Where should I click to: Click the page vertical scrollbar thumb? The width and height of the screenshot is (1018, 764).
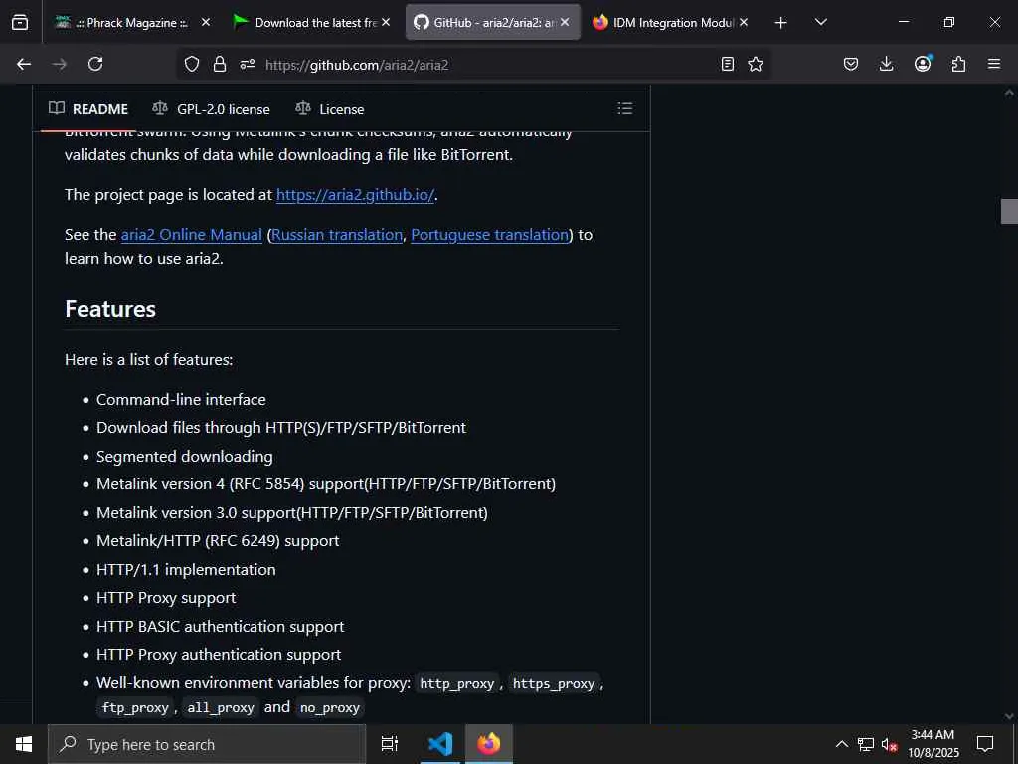tap(1009, 211)
